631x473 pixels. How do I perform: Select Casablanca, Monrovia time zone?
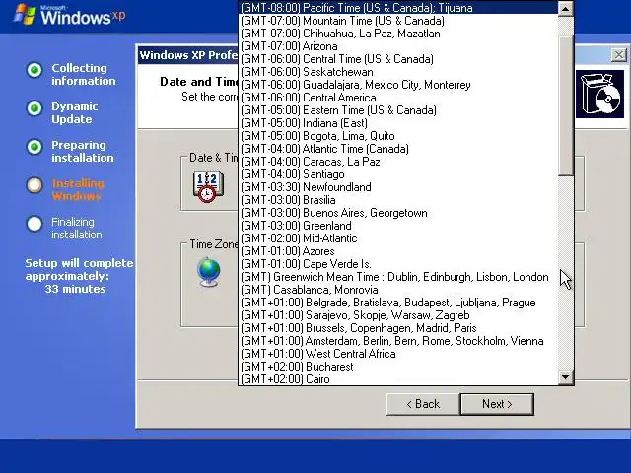pyautogui.click(x=398, y=290)
